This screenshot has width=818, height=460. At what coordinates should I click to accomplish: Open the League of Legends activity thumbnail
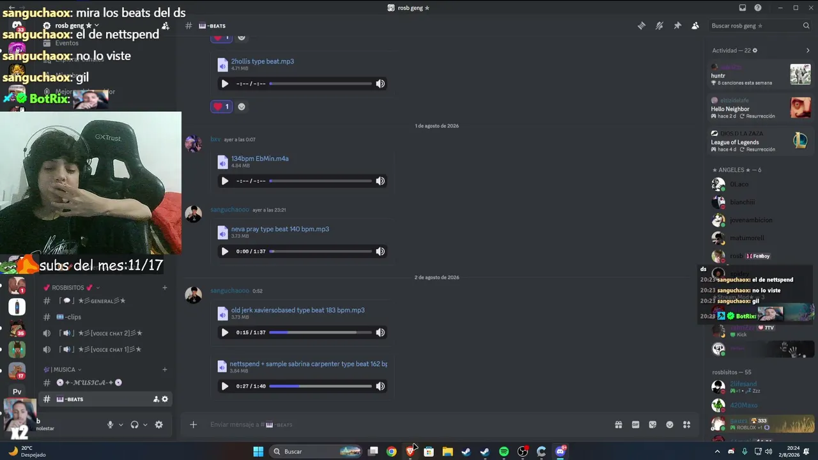(800, 141)
